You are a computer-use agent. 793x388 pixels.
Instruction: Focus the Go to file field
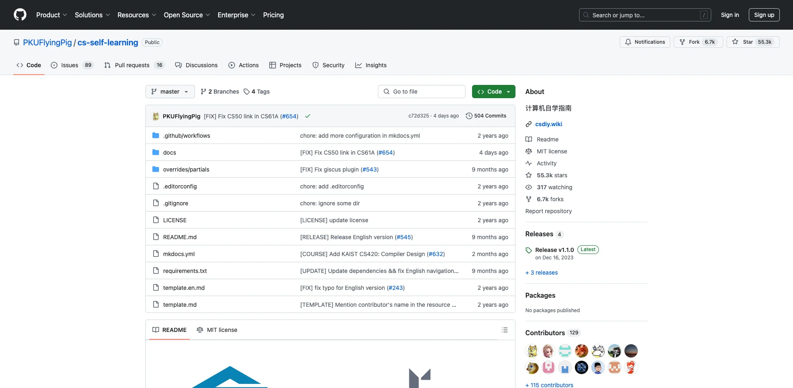pos(422,92)
